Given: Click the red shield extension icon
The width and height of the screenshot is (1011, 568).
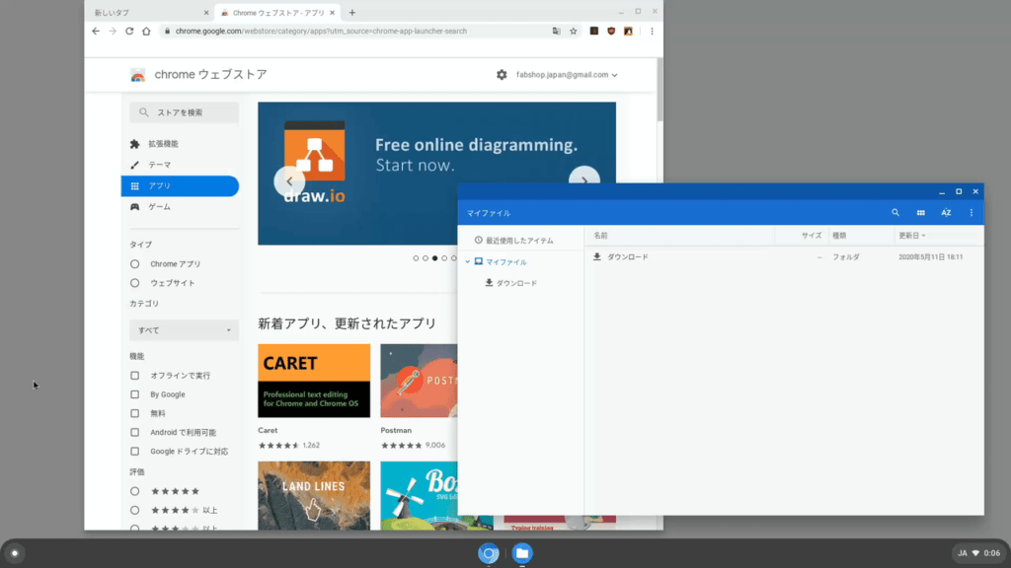Looking at the screenshot, I should tap(611, 31).
